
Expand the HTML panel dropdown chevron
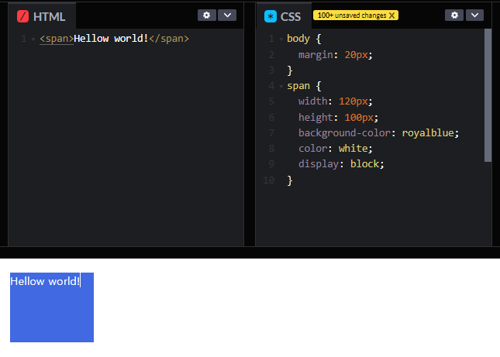tap(227, 15)
